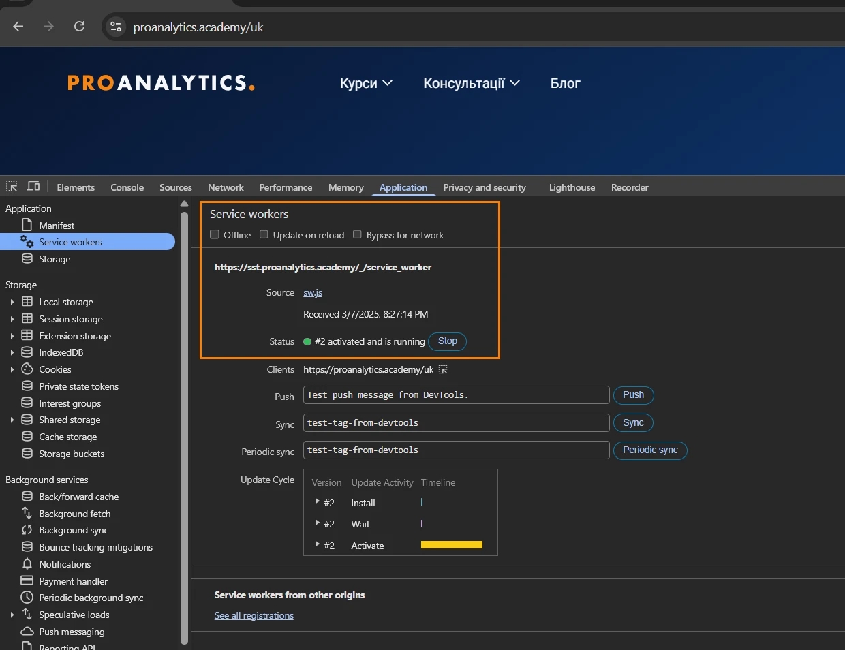This screenshot has height=650, width=845.
Task: Expand the Session storage tree node
Action: click(x=12, y=319)
